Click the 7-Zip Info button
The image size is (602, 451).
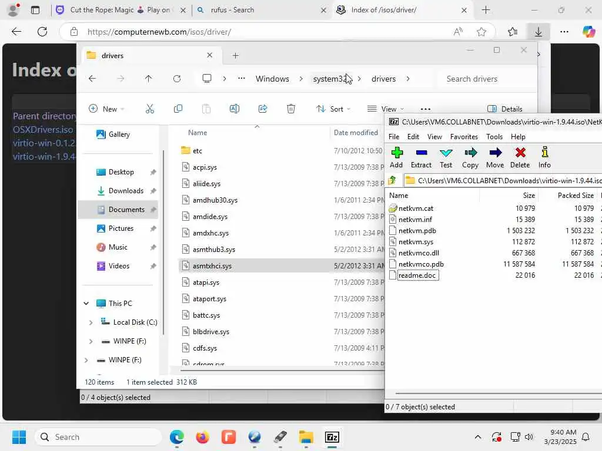pyautogui.click(x=544, y=157)
